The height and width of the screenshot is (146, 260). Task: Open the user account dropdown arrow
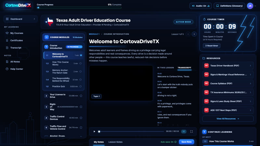coord(255,6)
